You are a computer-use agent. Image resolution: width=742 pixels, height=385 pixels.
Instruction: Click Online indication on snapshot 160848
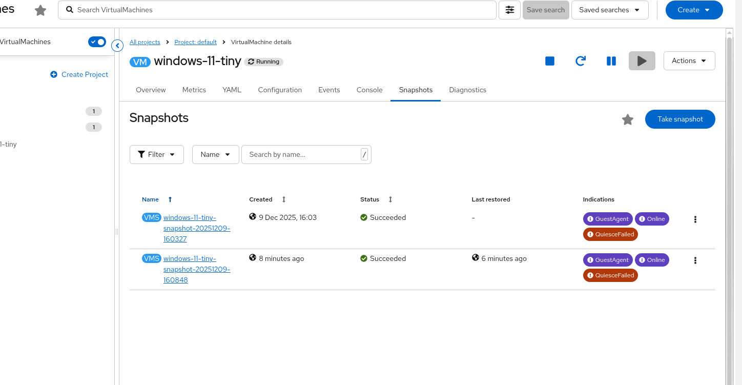coord(652,260)
